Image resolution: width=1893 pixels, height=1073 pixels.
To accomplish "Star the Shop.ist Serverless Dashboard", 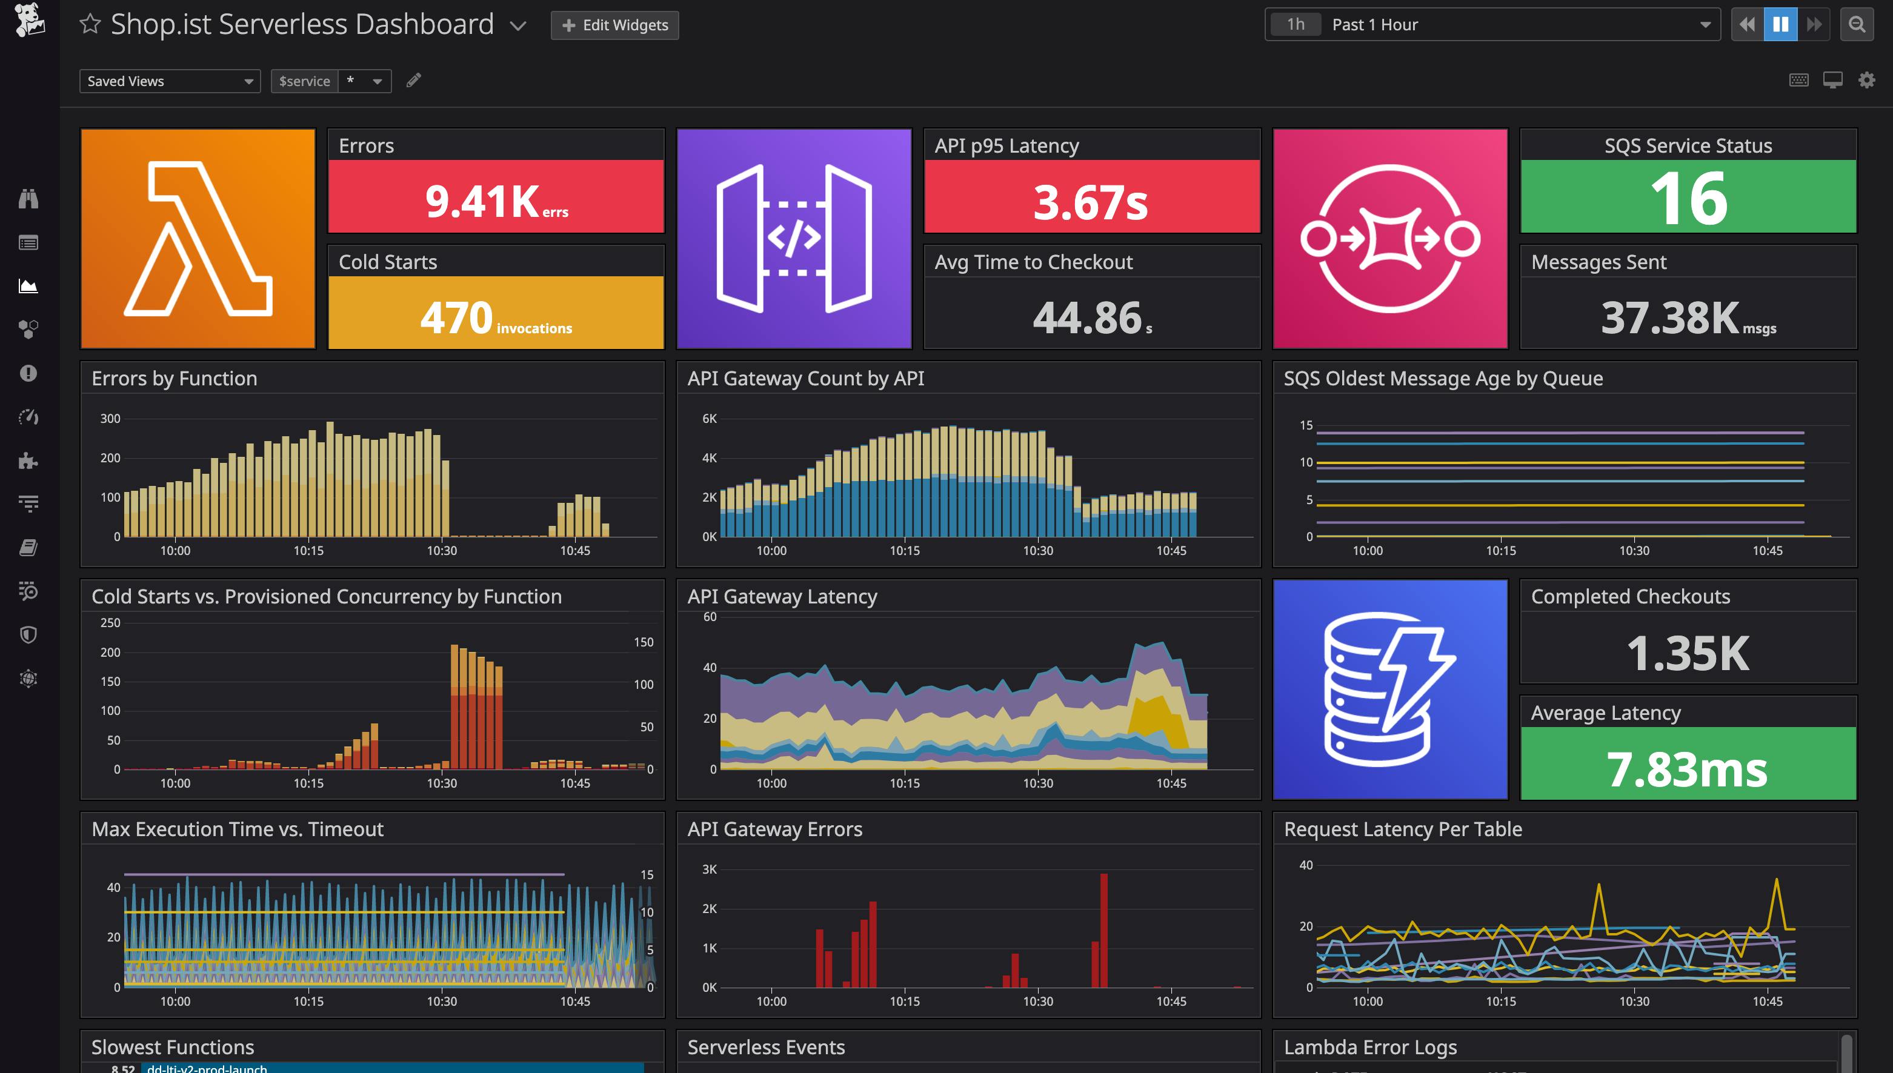I will 90,24.
